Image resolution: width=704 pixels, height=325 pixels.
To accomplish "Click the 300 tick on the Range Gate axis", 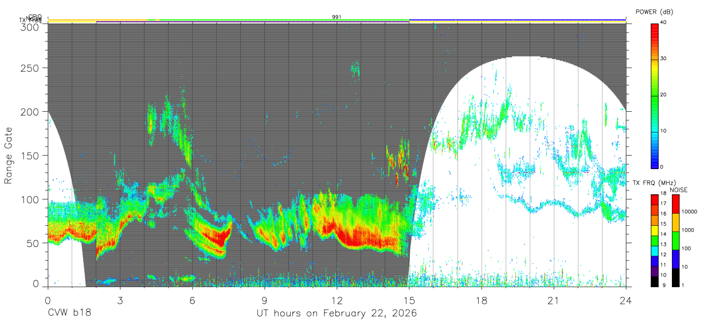I will [31, 26].
